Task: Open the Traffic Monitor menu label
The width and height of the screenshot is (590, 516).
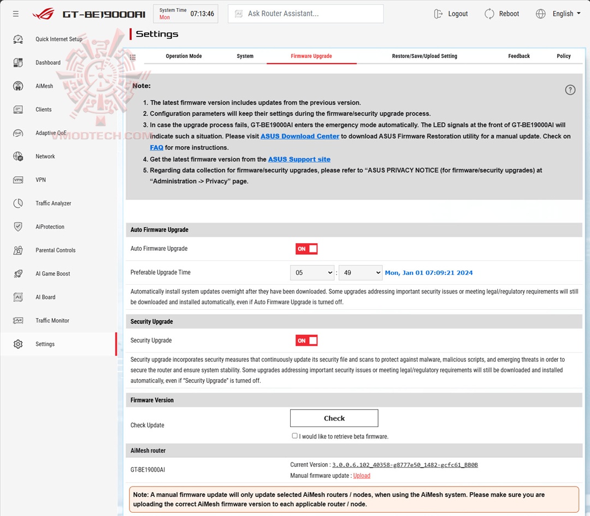Action: (x=52, y=321)
